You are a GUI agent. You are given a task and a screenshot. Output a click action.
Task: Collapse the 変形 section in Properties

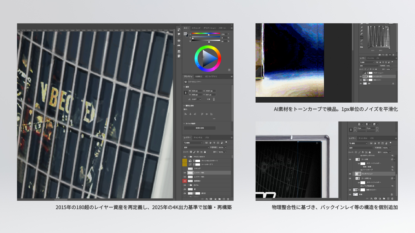pos(184,87)
